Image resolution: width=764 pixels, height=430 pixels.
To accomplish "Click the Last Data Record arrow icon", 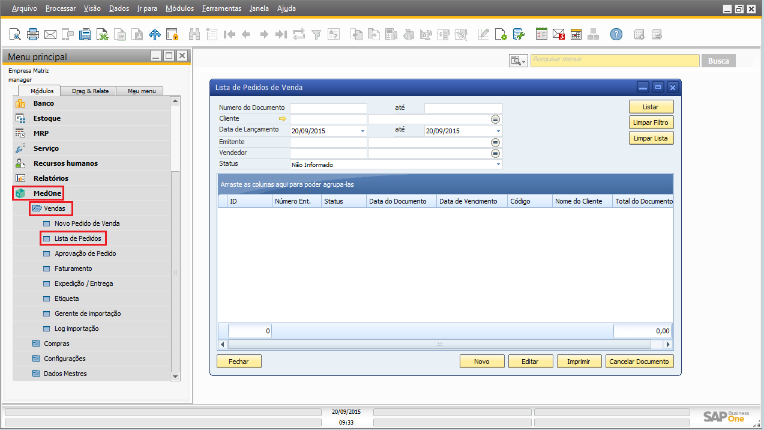I will (281, 34).
